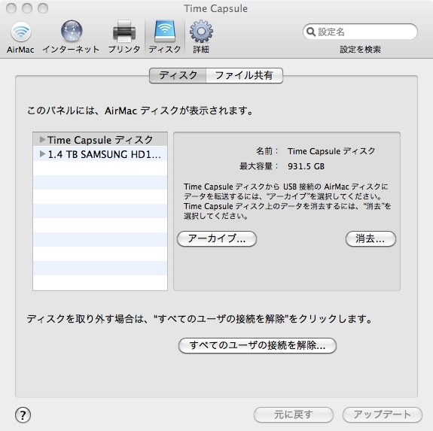Open the AirMac wireless settings icon
433x431 pixels.
pos(20,32)
